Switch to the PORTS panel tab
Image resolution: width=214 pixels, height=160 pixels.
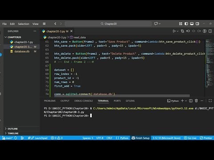pyautogui.click(x=117, y=101)
